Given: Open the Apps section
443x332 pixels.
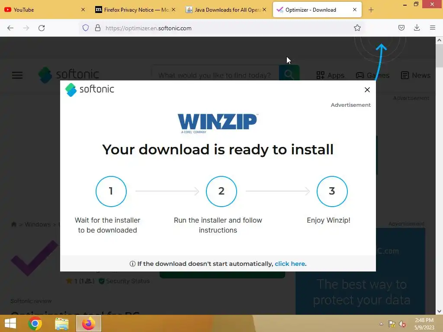Looking at the screenshot, I should 330,75.
